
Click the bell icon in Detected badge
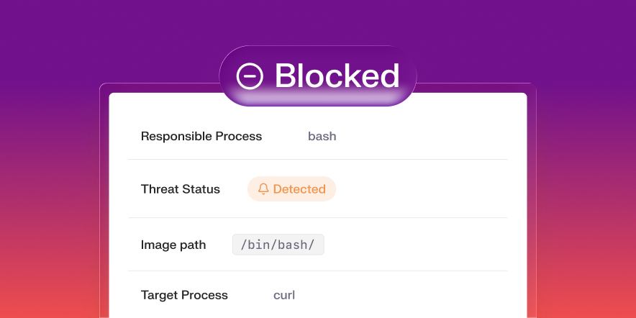click(263, 189)
